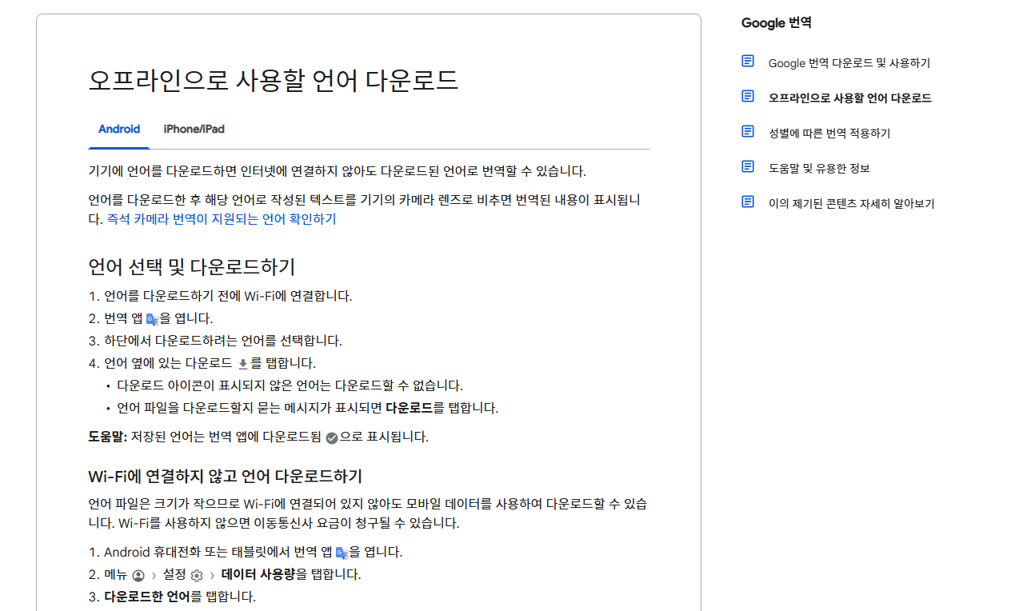This screenshot has height=611, width=1011.
Task: Click paragraph starting 기기에 언어를 다운로드하면
Action: pos(338,171)
